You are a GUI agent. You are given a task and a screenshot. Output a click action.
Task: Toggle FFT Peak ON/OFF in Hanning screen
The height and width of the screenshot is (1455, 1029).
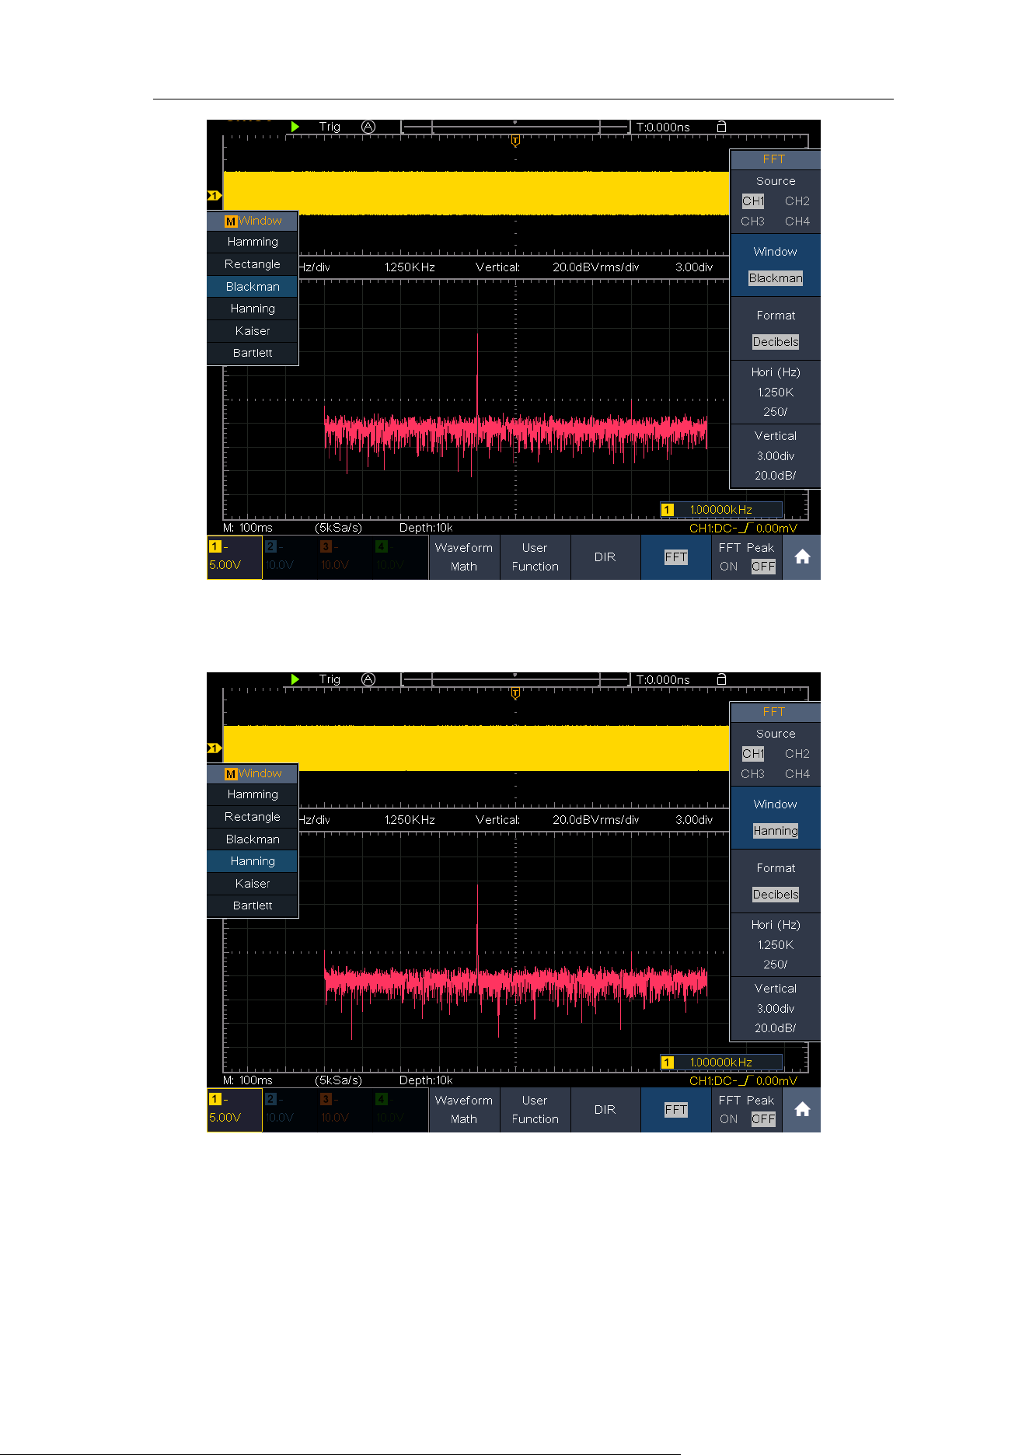click(747, 1110)
